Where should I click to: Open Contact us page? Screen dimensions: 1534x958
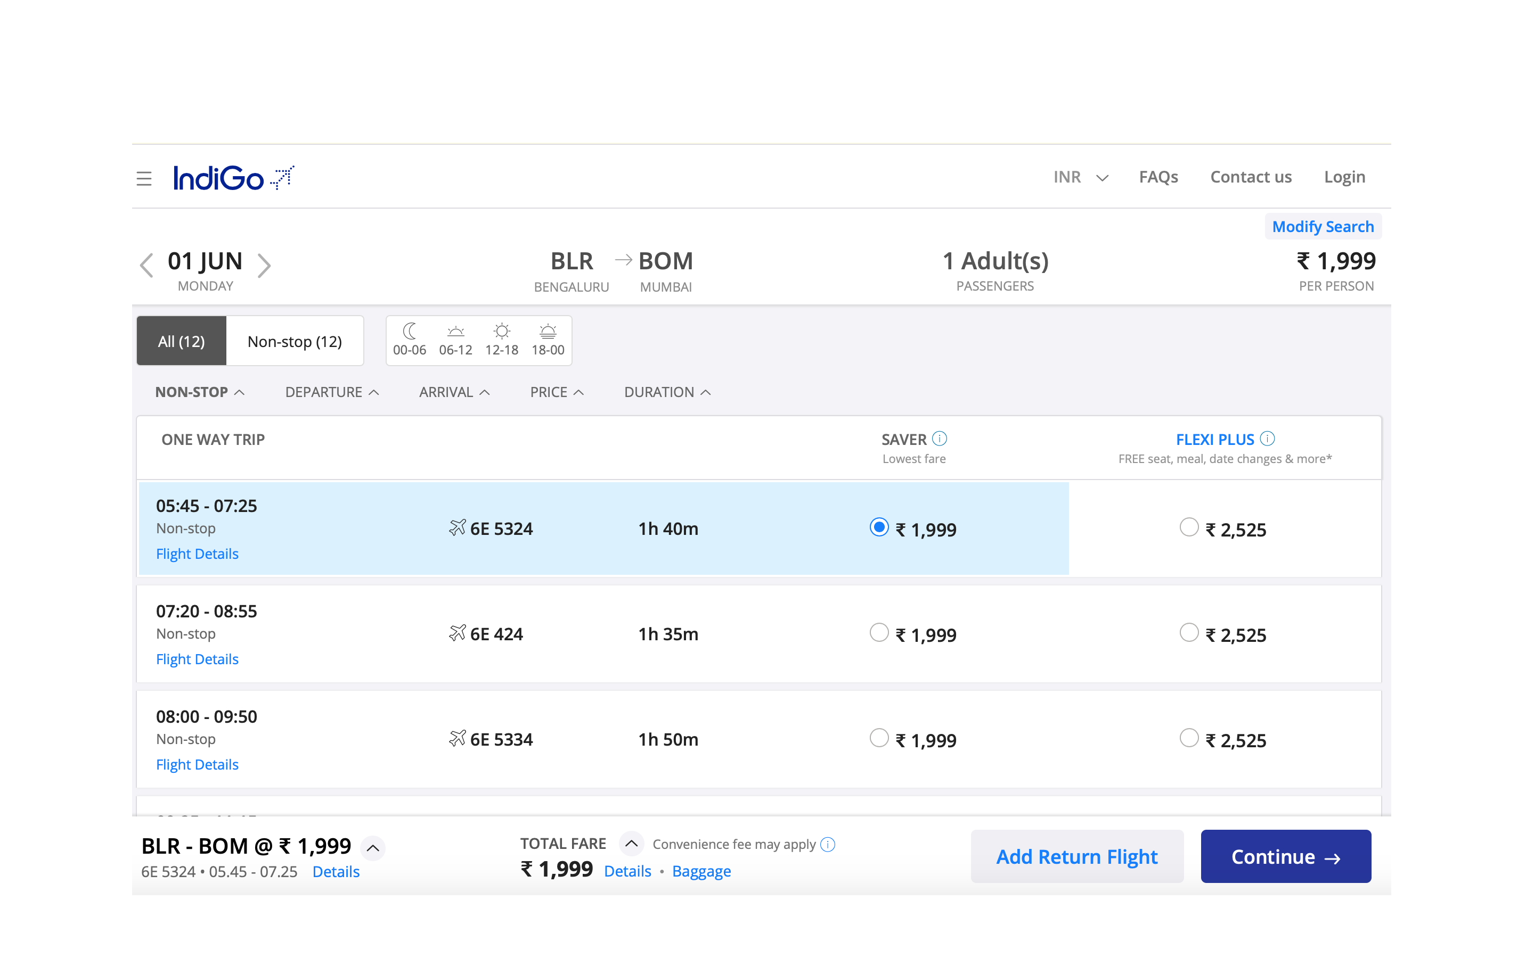[1251, 177]
